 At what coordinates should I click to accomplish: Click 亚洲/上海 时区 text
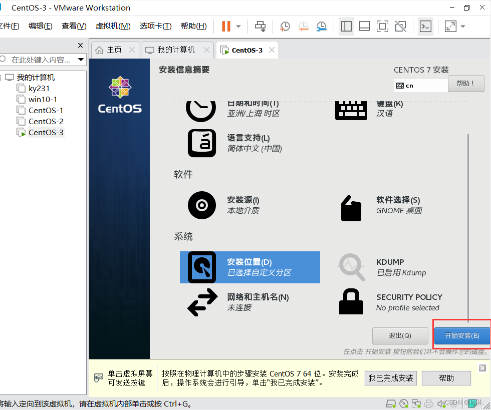click(x=254, y=113)
